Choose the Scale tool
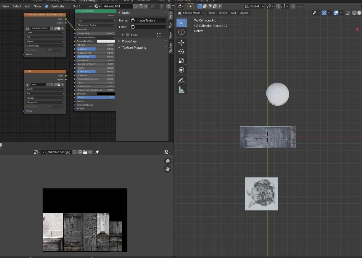362x258 pixels. [181, 61]
